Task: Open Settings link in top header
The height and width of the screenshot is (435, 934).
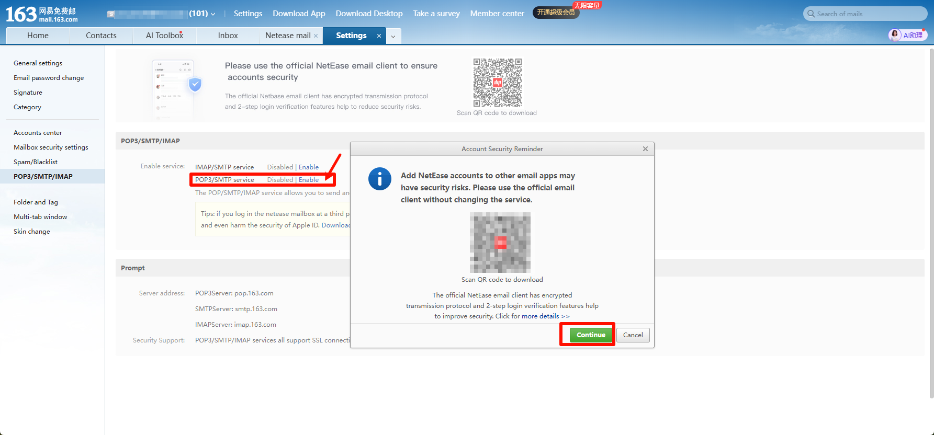Action: pos(248,14)
